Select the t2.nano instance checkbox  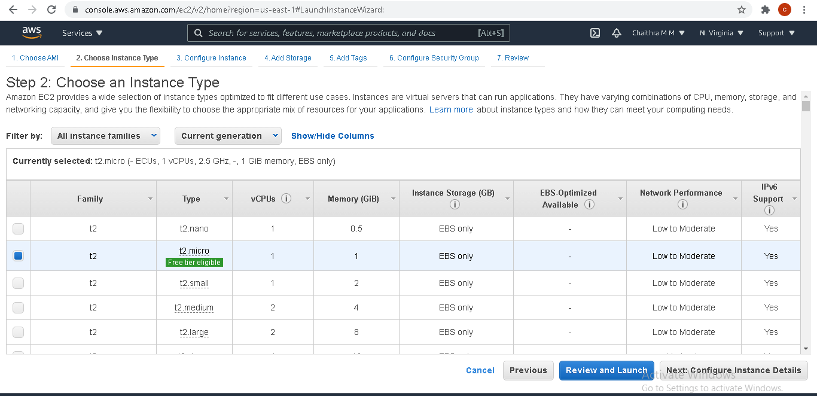click(18, 228)
